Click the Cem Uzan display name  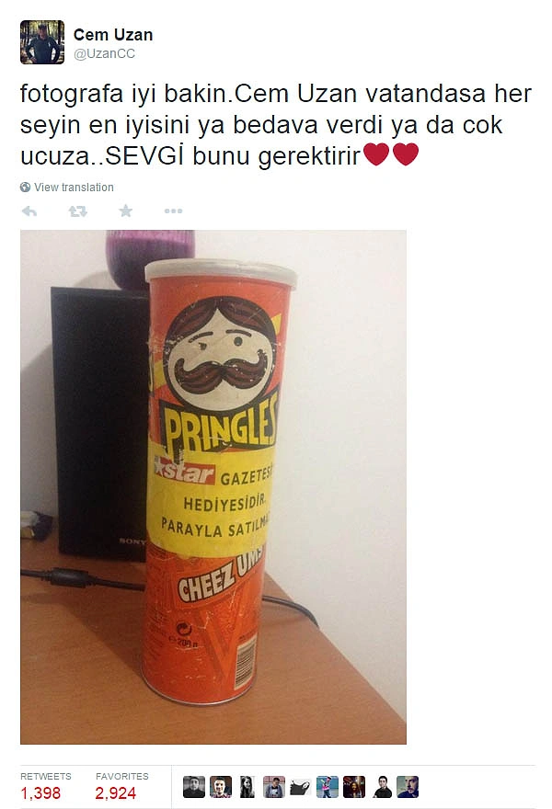click(113, 35)
